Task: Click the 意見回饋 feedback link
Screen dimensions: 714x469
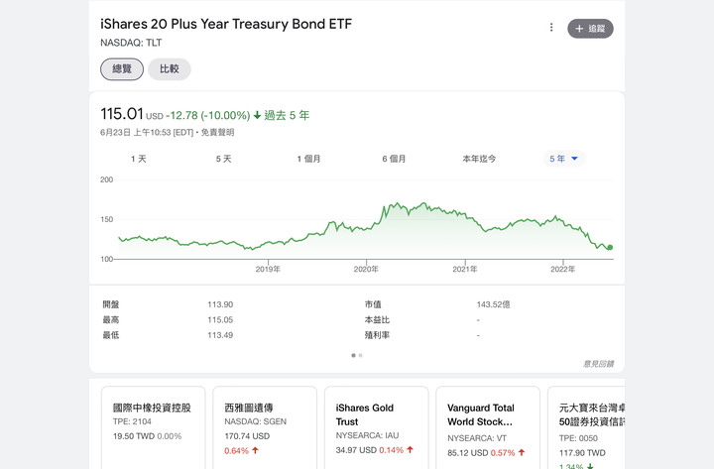Action: (x=599, y=363)
